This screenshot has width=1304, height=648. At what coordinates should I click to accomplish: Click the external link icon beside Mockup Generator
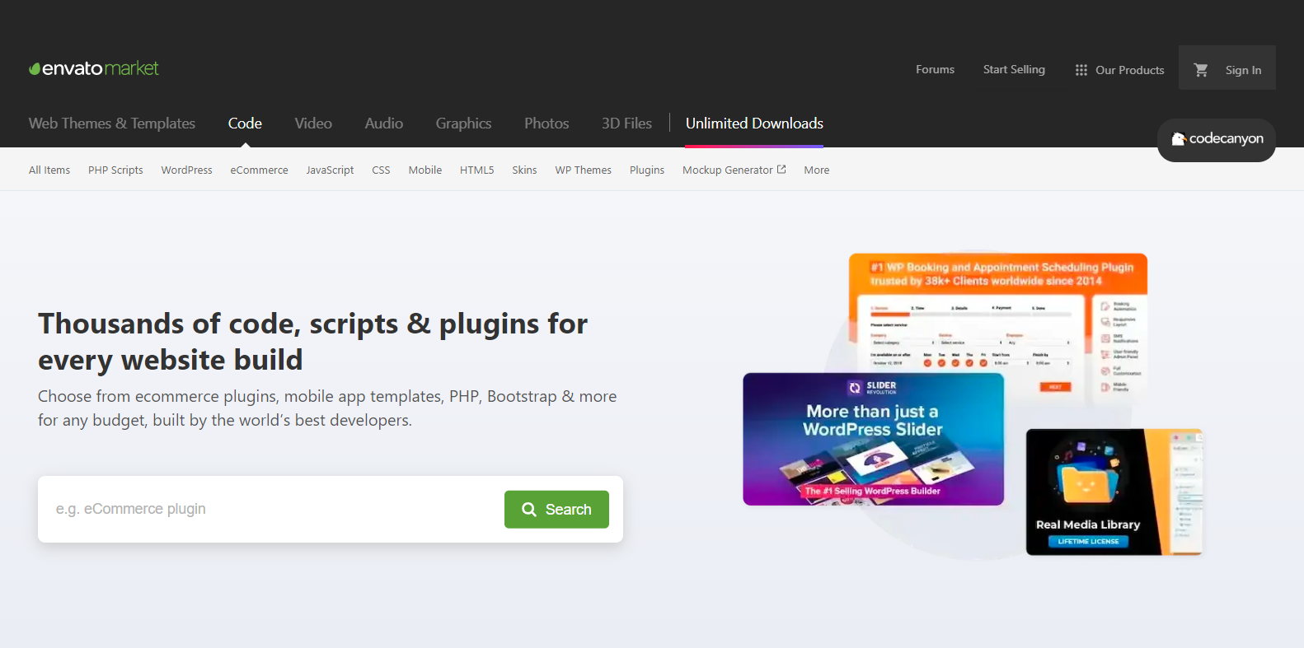click(x=781, y=169)
